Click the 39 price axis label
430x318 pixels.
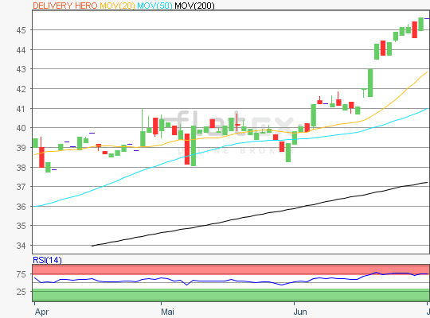21,148
